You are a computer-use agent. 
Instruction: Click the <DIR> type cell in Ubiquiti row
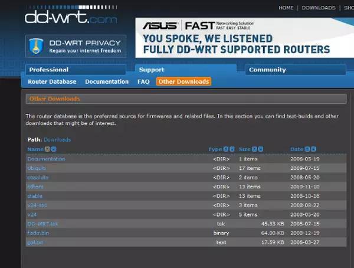click(x=221, y=168)
